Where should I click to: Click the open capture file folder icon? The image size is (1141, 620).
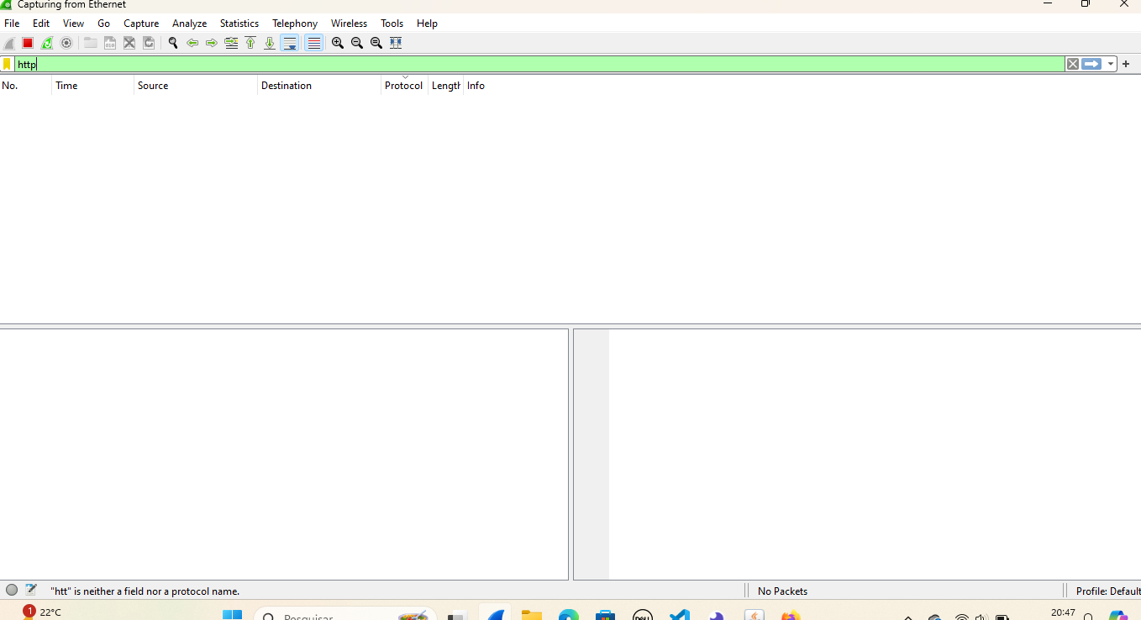click(x=90, y=43)
